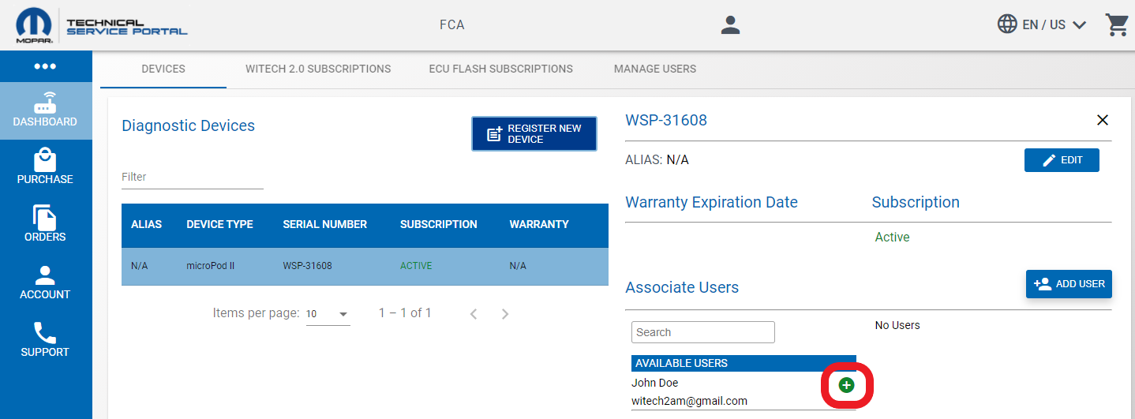Screen dimensions: 1135x419
Task: Click the Add User button
Action: (x=1069, y=284)
